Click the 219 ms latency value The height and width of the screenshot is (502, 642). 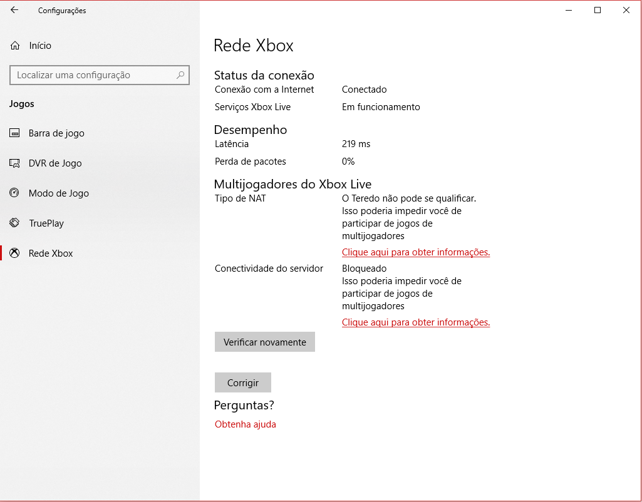[x=356, y=144]
